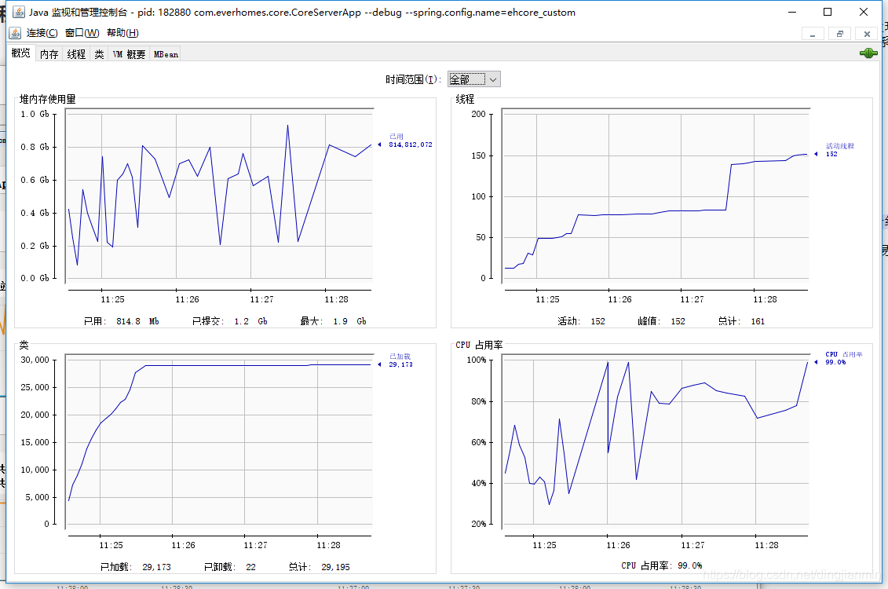Screen dimensions: 888x589
Task: Click the Java cup icon beside 连接 menu
Action: [x=15, y=33]
